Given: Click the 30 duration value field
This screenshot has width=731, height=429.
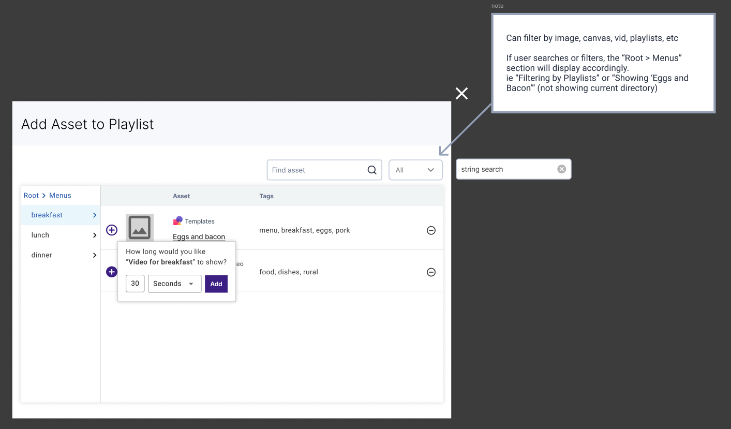Looking at the screenshot, I should pyautogui.click(x=135, y=284).
